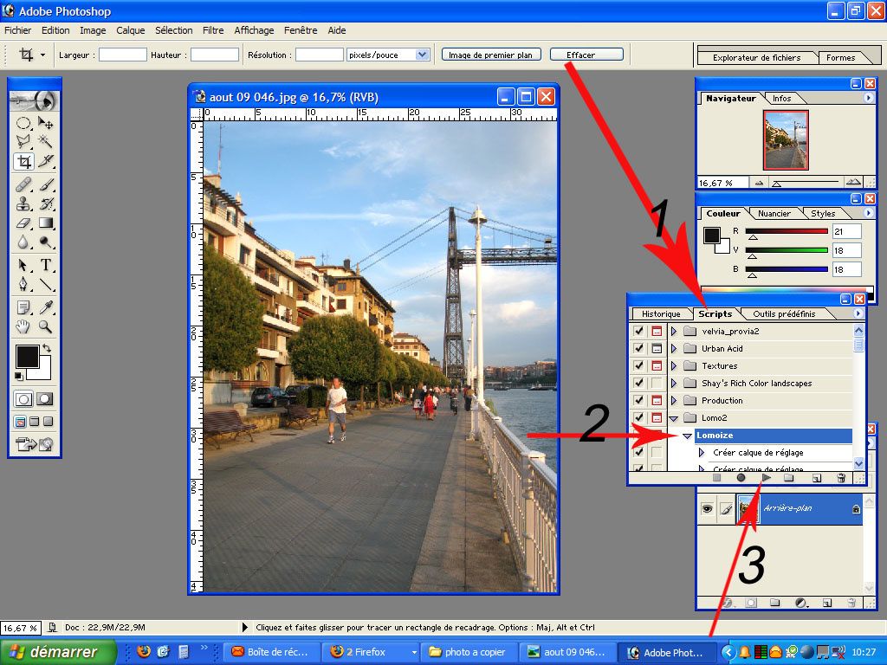Select the Gradient tool

click(46, 223)
